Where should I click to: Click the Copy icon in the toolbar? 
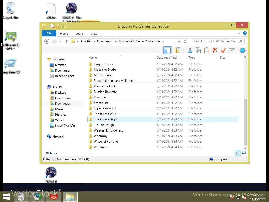coord(198,50)
